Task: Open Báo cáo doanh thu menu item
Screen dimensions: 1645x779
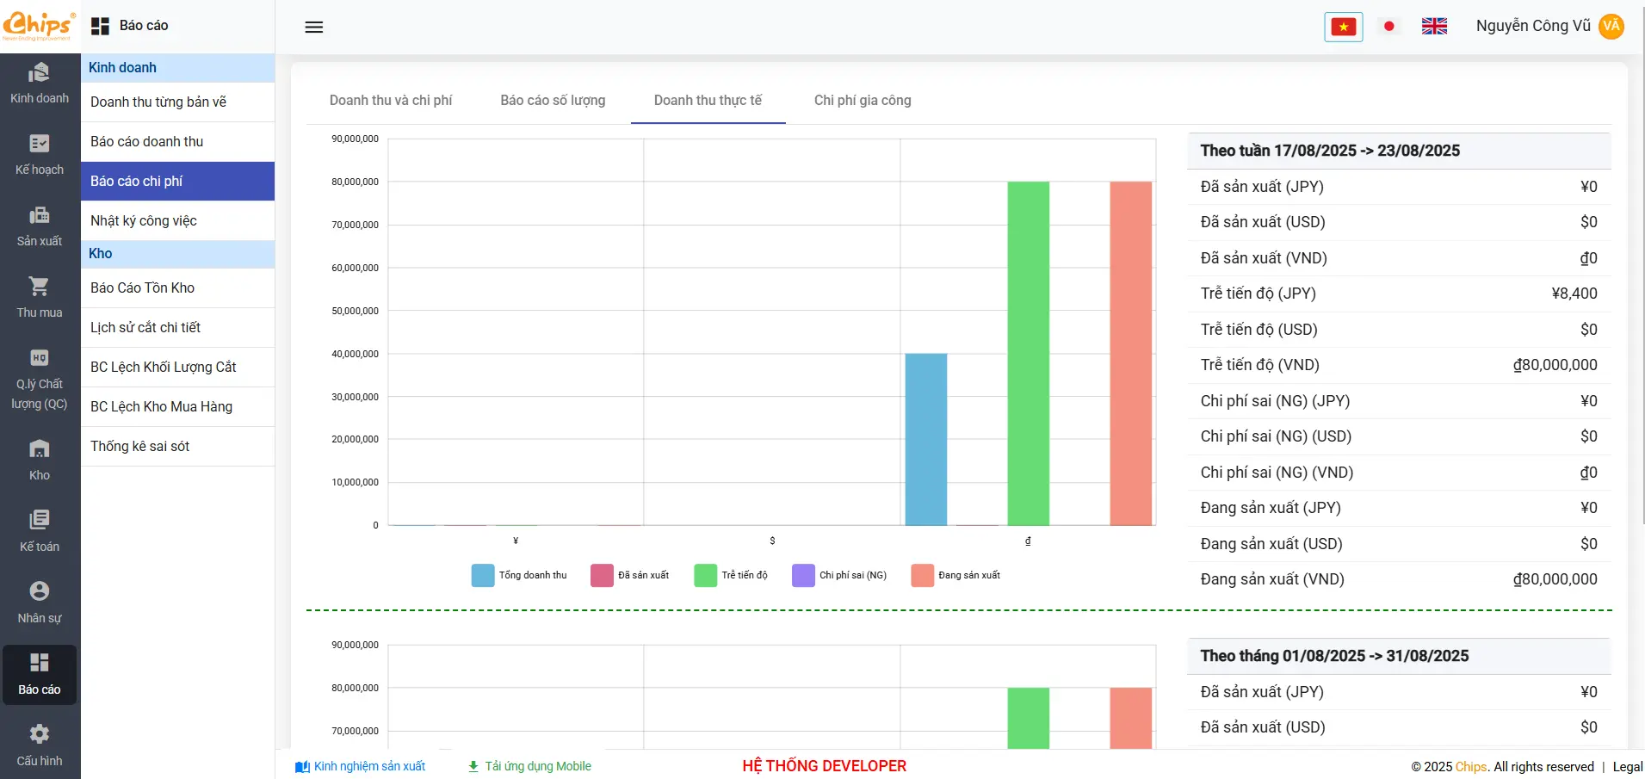Action: click(x=177, y=142)
